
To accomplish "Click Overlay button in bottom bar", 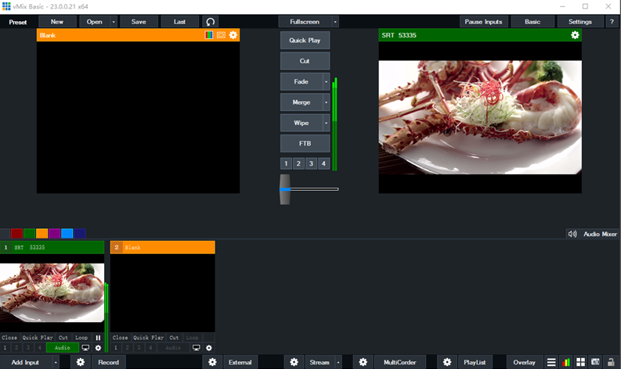I will 524,362.
